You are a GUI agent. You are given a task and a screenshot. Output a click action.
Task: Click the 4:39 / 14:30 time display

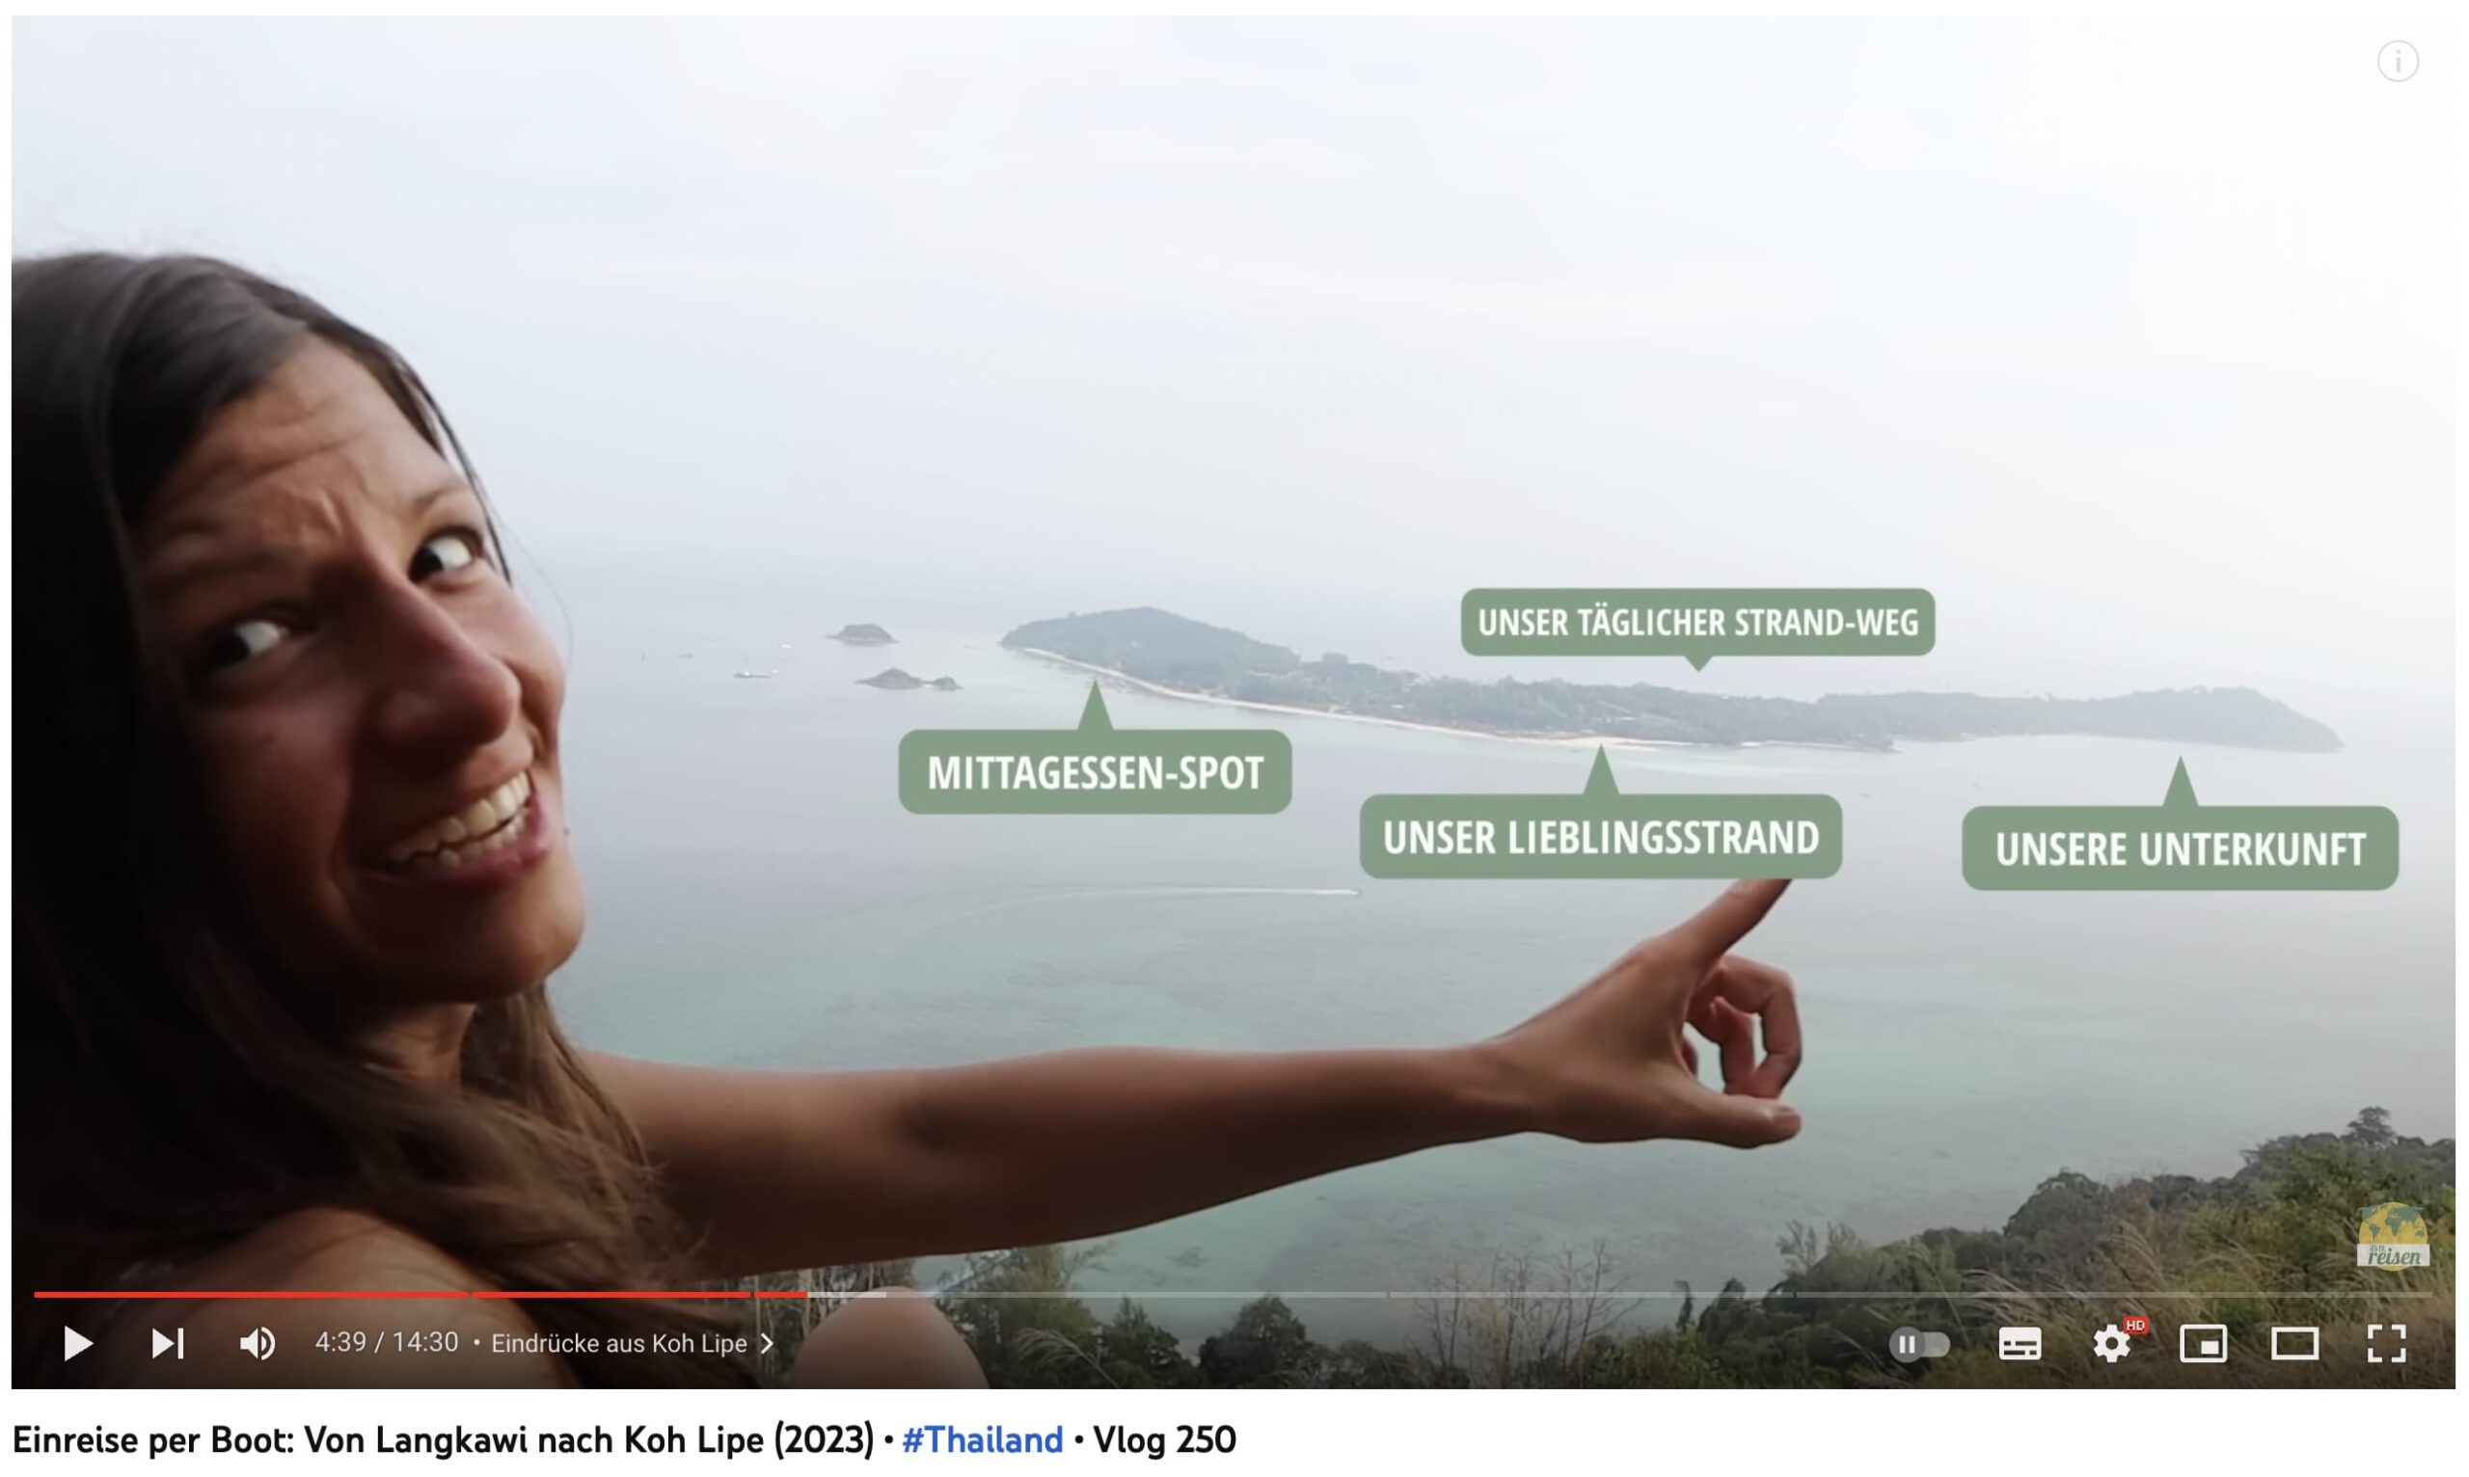(387, 1343)
